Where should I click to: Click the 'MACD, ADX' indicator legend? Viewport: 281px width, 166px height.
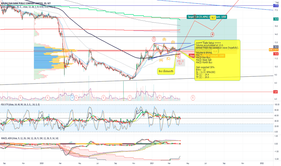tap(30, 138)
